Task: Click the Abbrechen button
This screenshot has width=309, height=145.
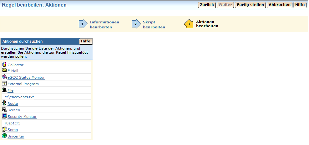Action: coord(280,5)
